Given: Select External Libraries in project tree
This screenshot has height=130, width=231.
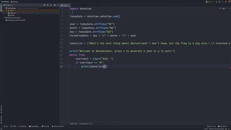Looking at the screenshot, I should (x=13, y=18).
